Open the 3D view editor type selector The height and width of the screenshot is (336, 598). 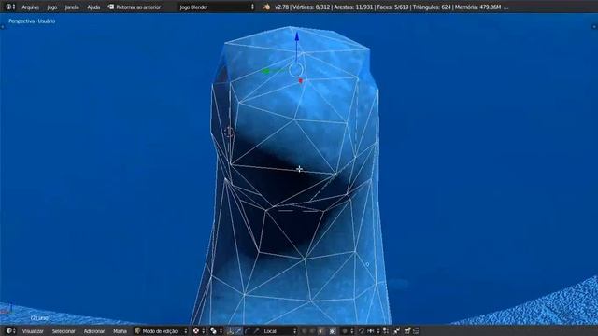pyautogui.click(x=10, y=331)
